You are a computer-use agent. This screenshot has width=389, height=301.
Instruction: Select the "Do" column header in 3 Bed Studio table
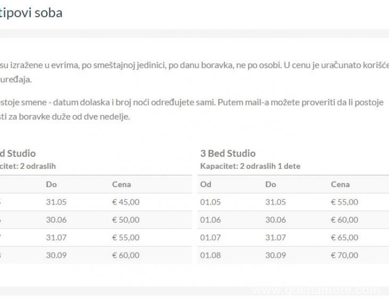click(271, 184)
